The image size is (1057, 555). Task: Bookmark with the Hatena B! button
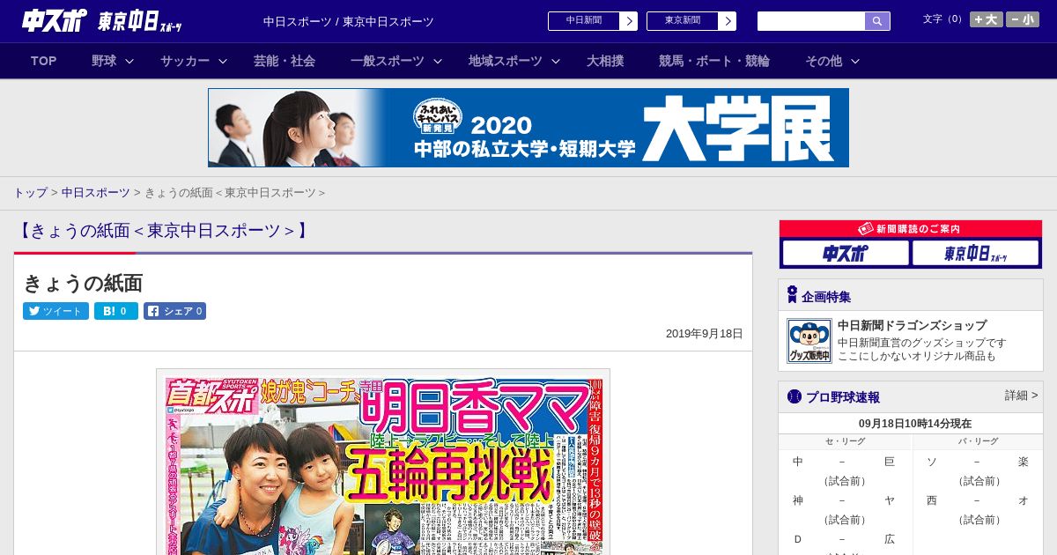point(116,311)
